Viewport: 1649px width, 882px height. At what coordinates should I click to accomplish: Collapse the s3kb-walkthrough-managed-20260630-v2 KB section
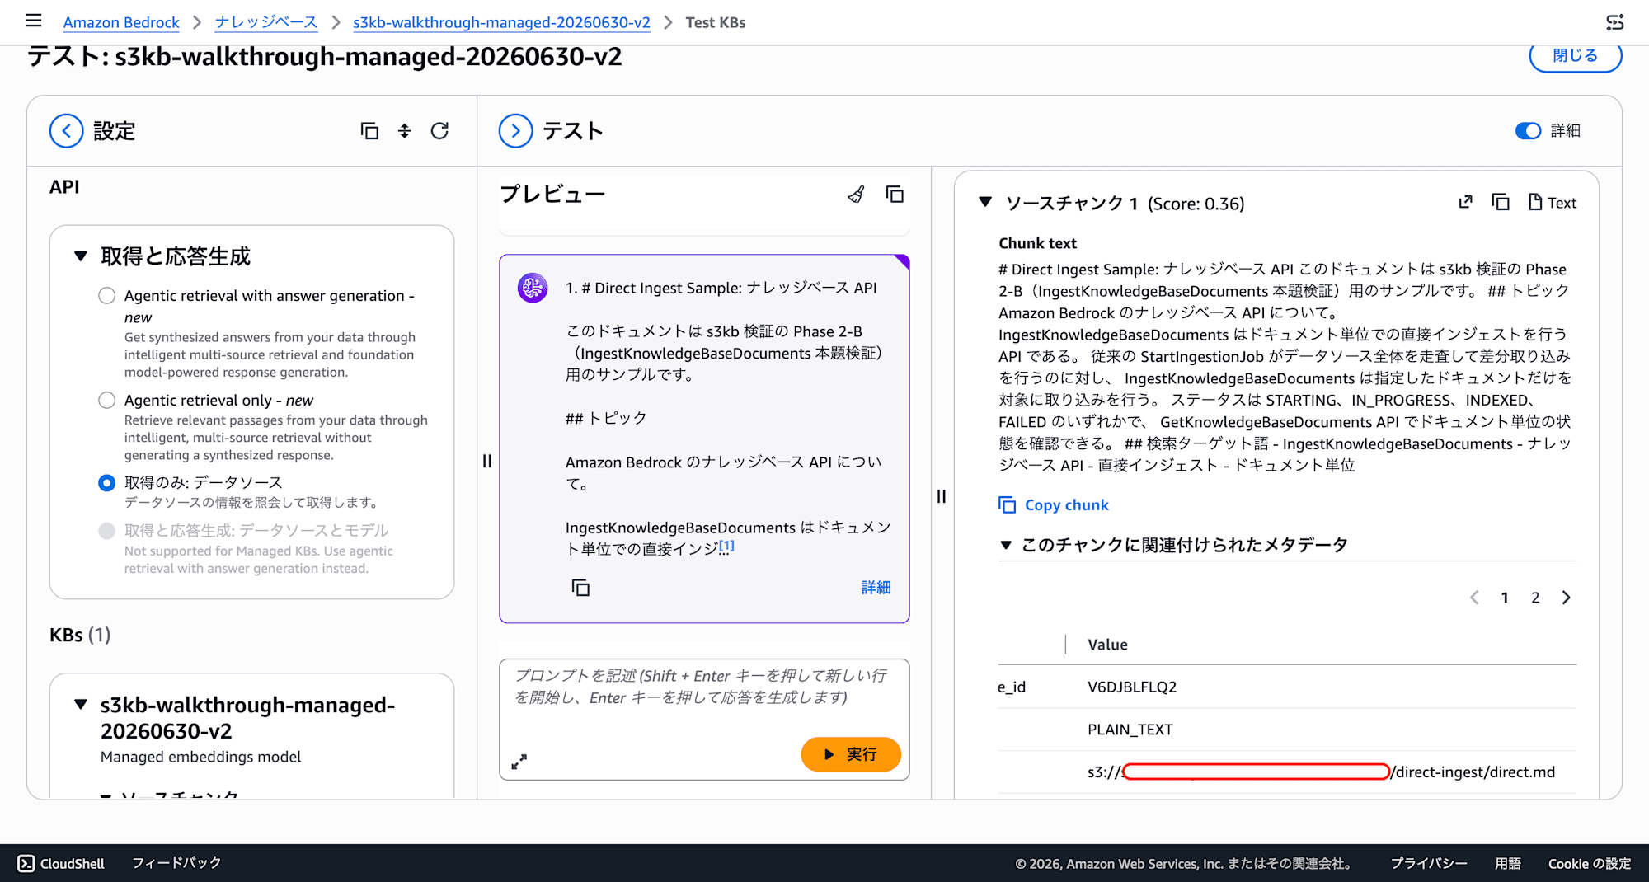81,705
